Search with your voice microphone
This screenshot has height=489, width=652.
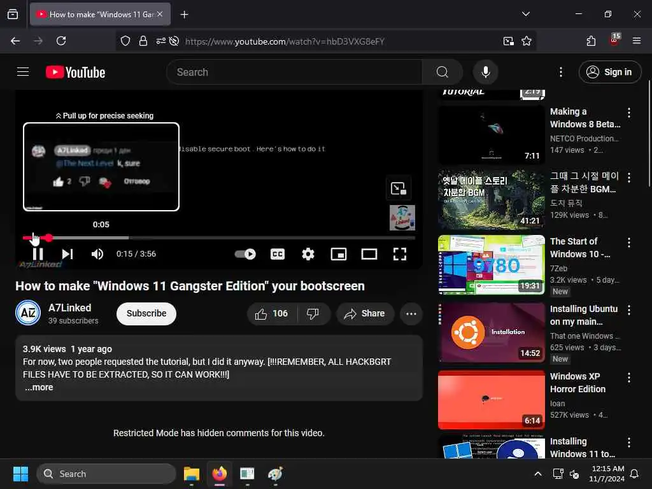(x=485, y=72)
